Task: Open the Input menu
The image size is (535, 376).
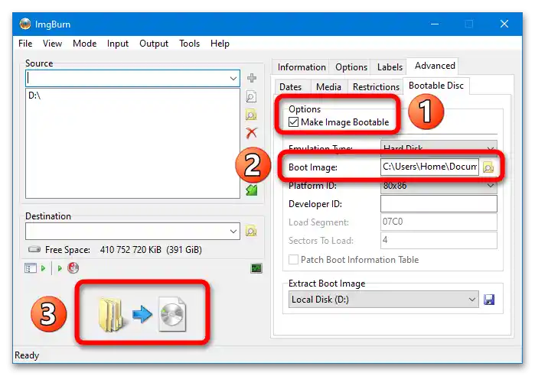Action: (118, 44)
